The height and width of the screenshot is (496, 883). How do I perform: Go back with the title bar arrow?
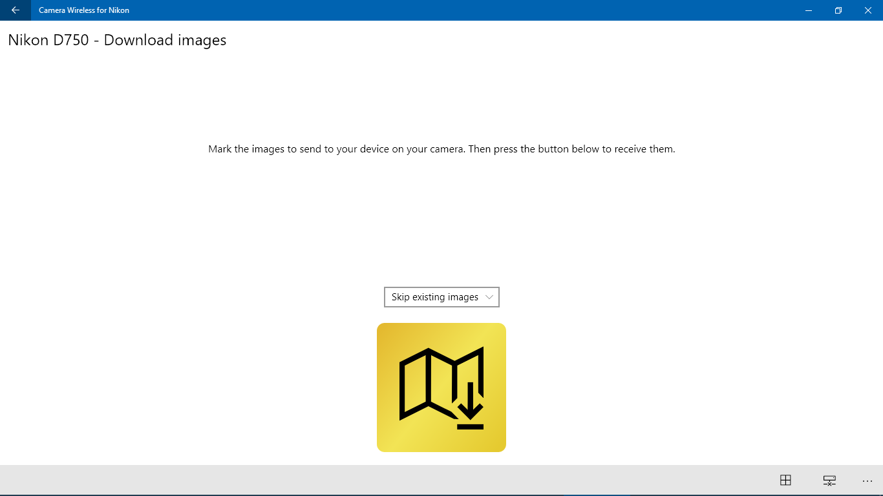(16, 10)
